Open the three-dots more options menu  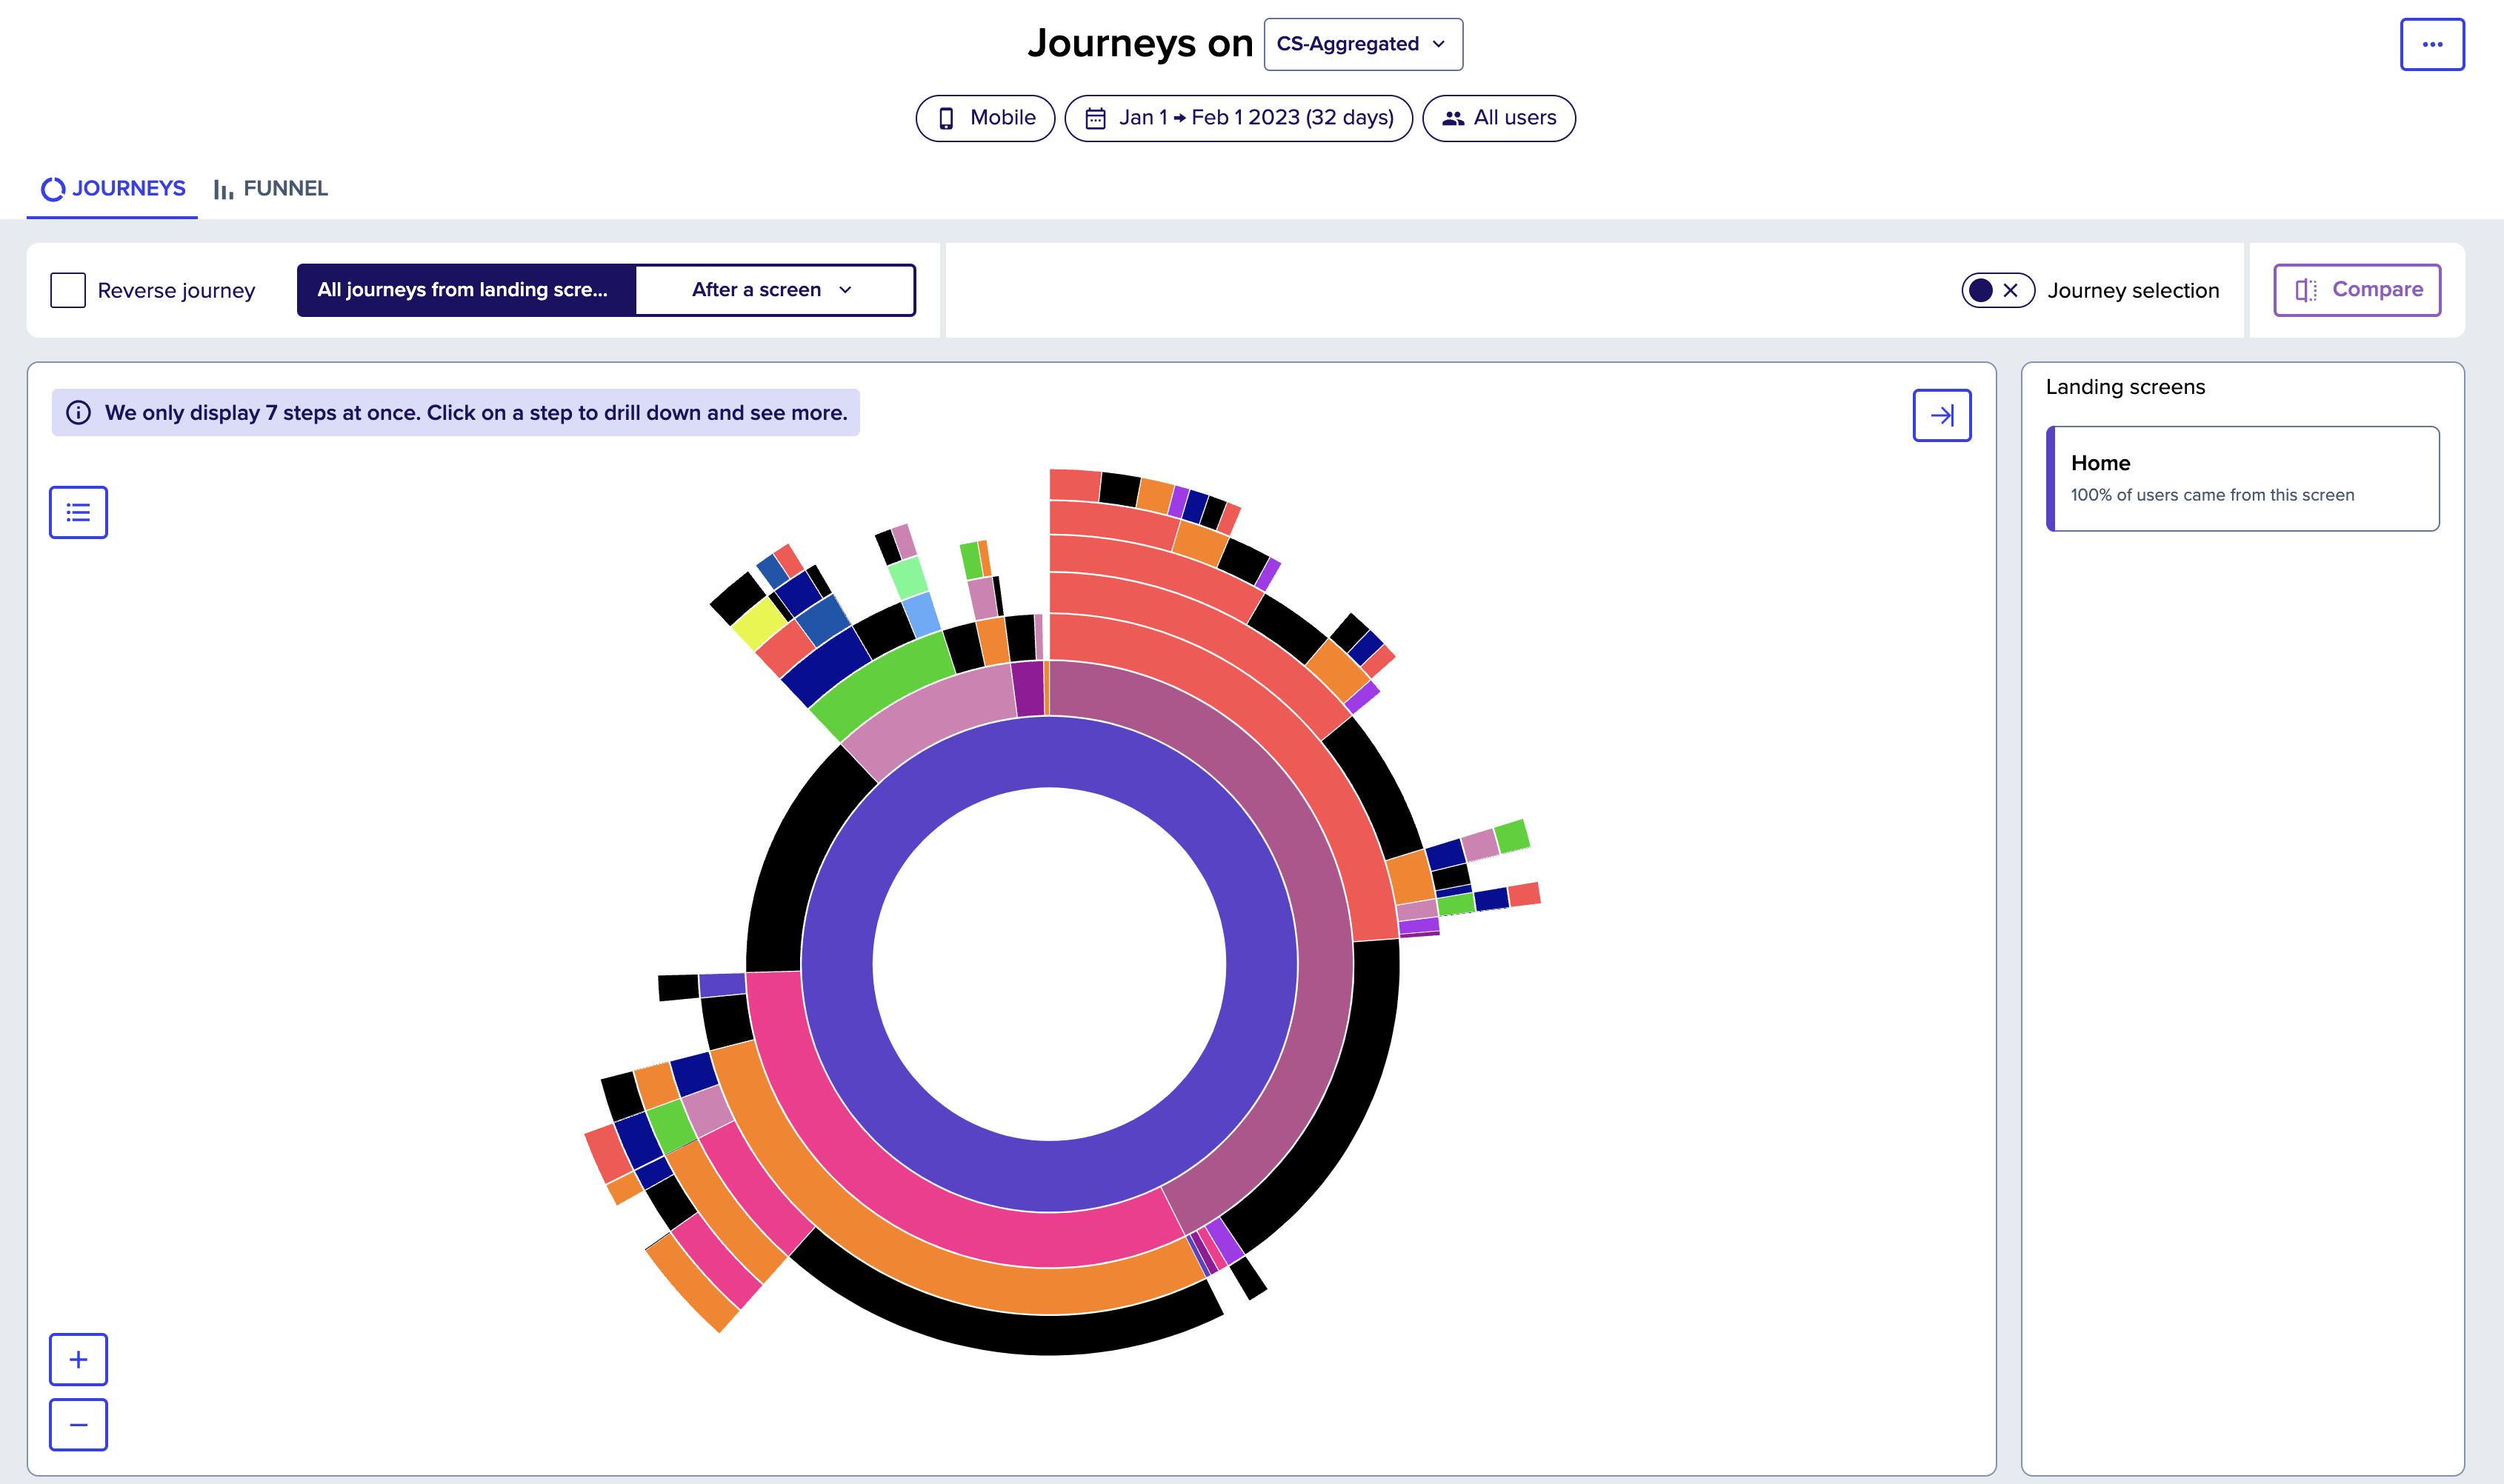tap(2431, 44)
